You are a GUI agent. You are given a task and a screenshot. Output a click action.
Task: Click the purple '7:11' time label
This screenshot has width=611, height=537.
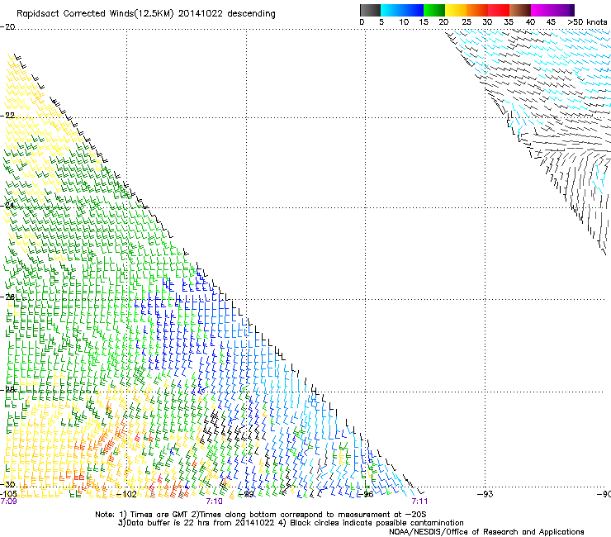point(419,501)
